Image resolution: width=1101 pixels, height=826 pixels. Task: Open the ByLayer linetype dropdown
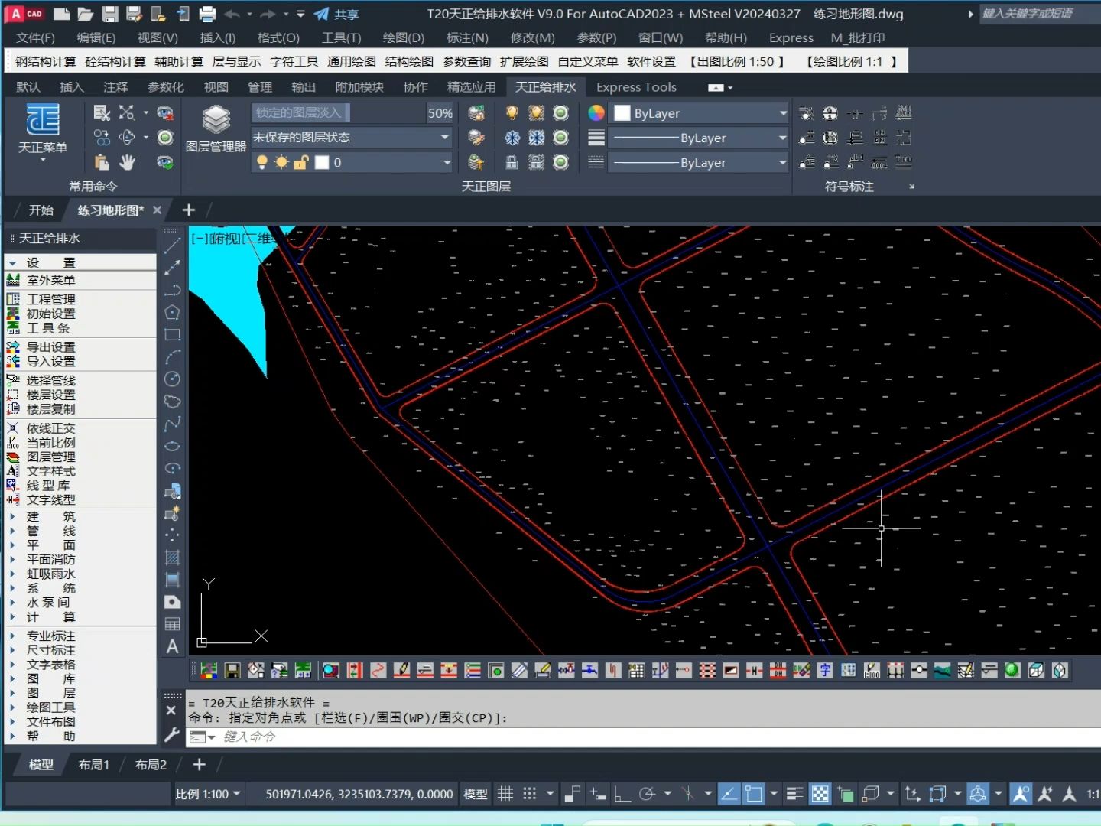tap(700, 162)
